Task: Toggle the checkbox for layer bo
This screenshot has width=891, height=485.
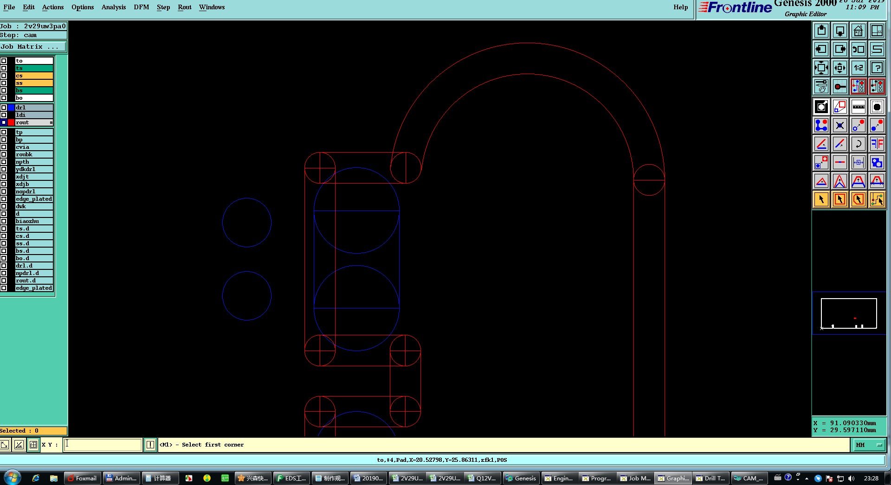Action: coord(4,98)
